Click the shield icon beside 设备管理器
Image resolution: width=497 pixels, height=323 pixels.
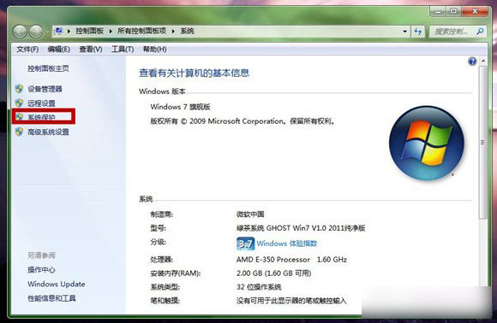pyautogui.click(x=19, y=89)
